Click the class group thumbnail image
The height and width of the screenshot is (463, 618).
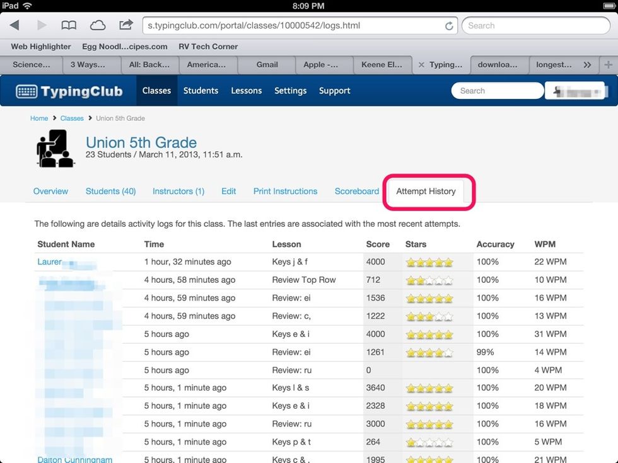(x=55, y=149)
